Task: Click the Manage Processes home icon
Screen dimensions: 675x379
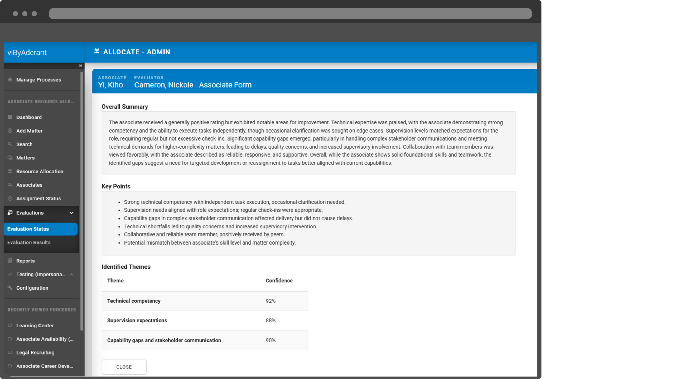Action: click(x=10, y=79)
